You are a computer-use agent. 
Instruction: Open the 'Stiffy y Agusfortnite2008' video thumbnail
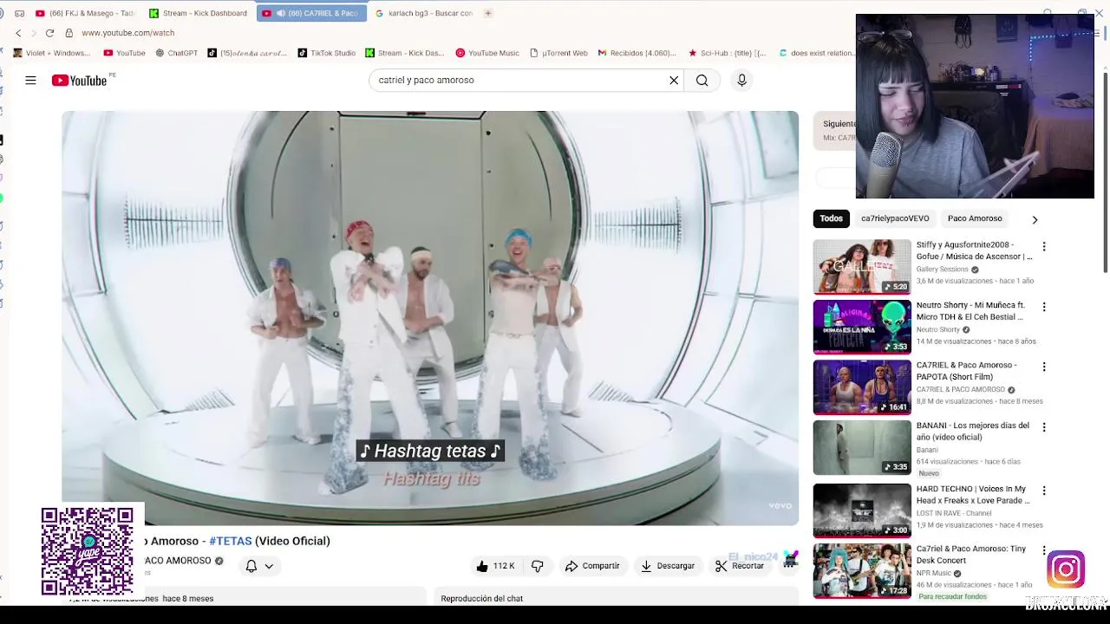click(x=862, y=267)
